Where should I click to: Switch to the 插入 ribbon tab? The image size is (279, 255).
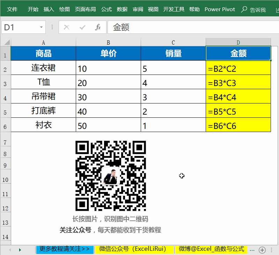pos(49,9)
